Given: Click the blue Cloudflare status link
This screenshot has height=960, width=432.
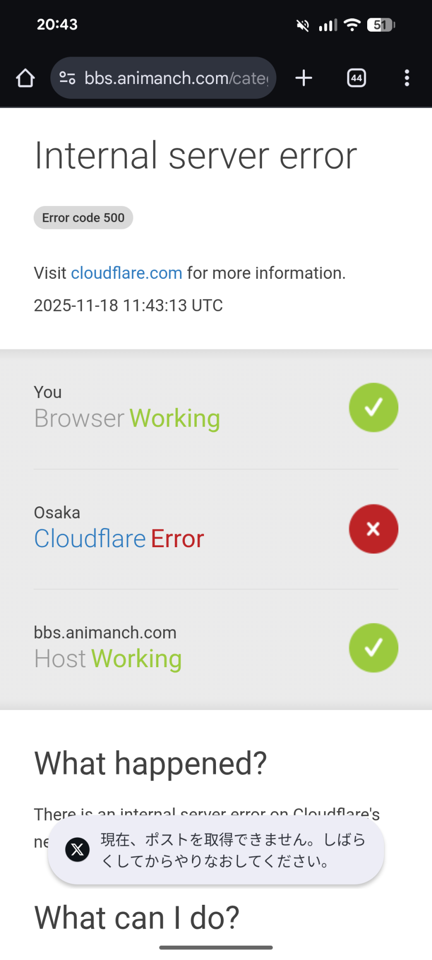Looking at the screenshot, I should [x=90, y=539].
